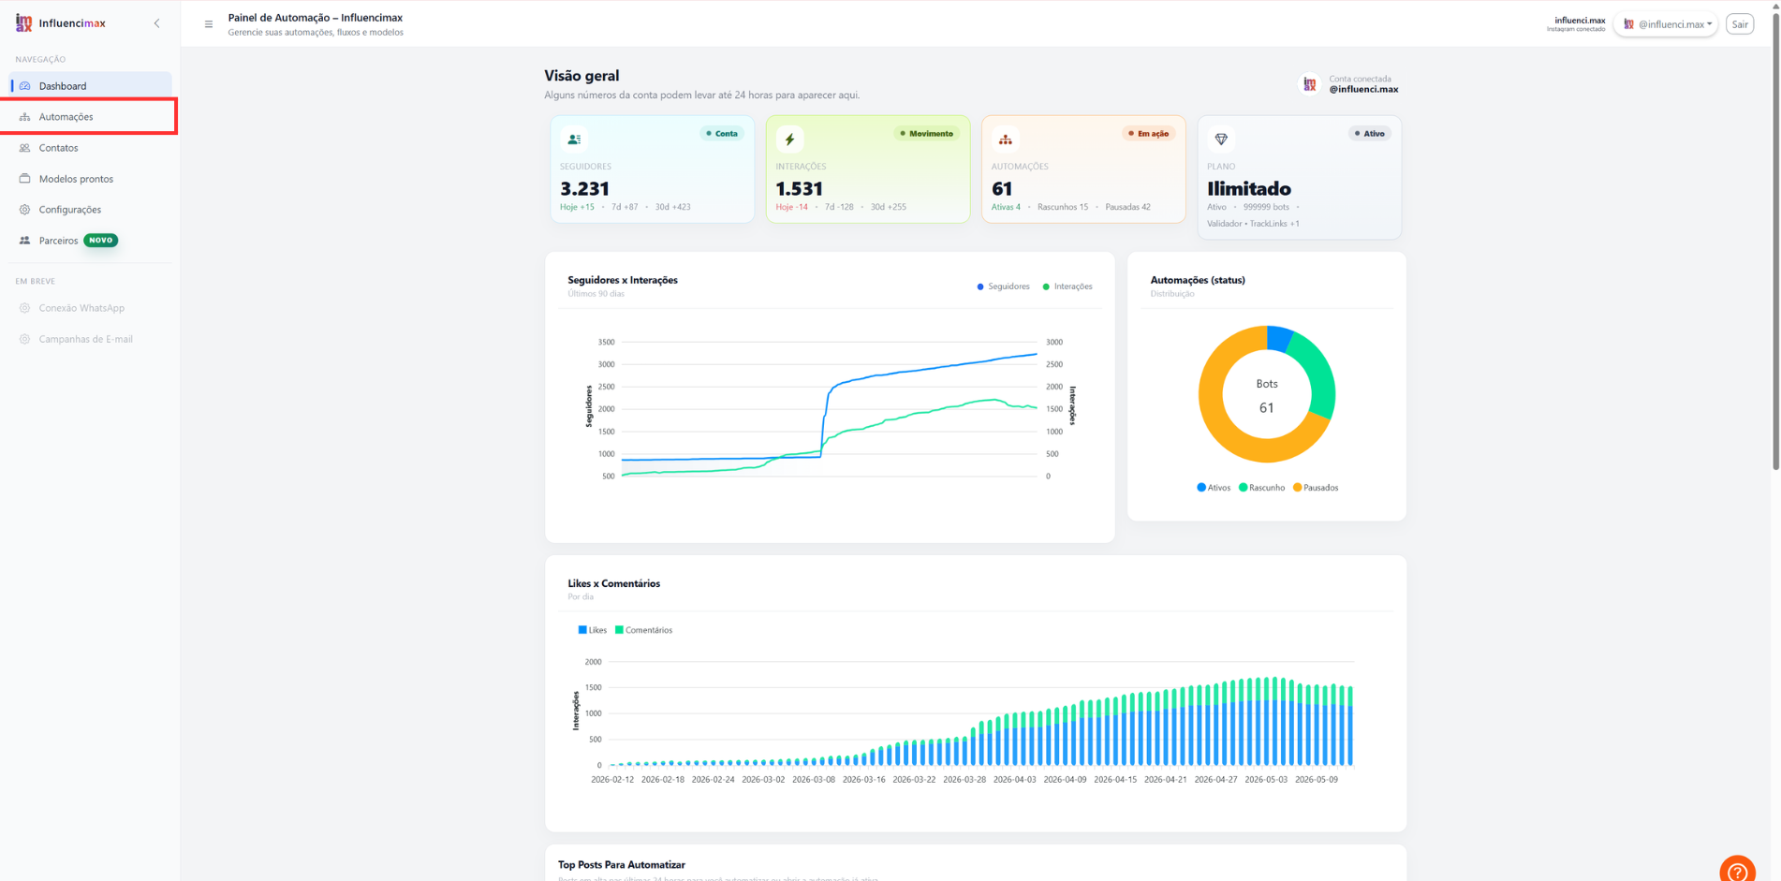This screenshot has height=881, width=1781.
Task: Click the Ativo plan badge
Action: point(1369,134)
